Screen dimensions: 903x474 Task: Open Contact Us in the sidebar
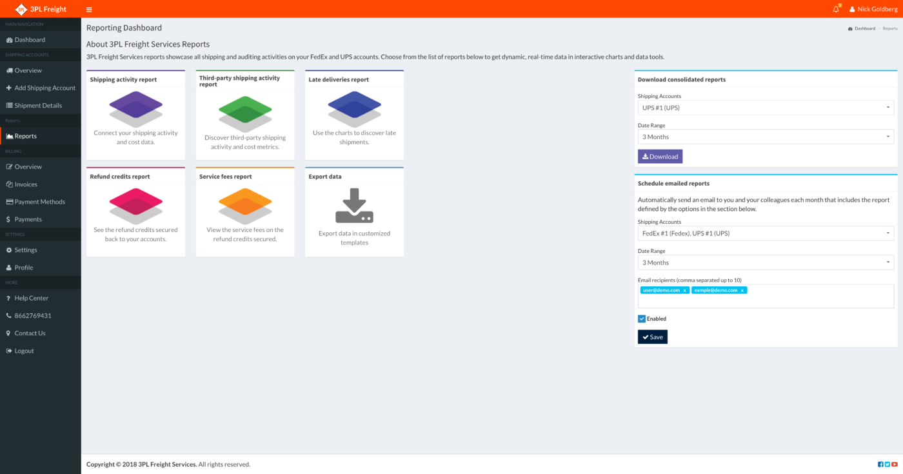click(x=41, y=333)
